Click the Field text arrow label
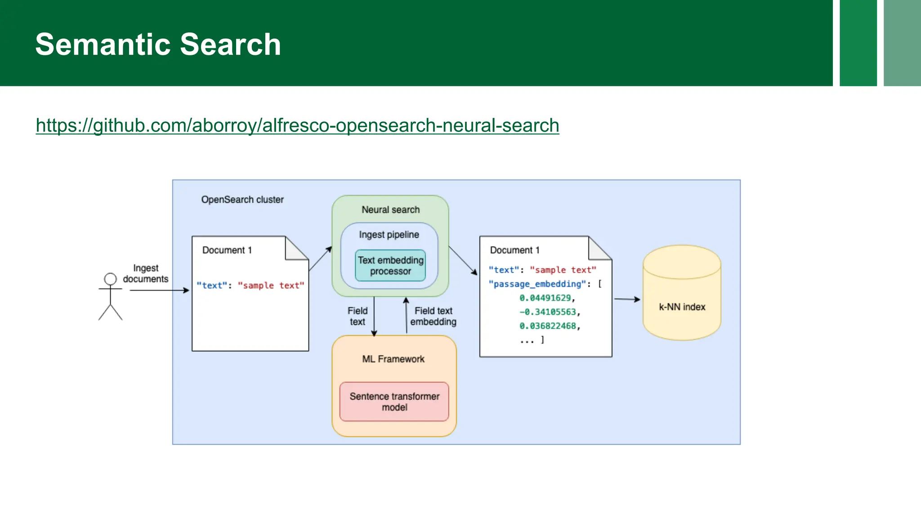The height and width of the screenshot is (518, 921). (x=358, y=316)
